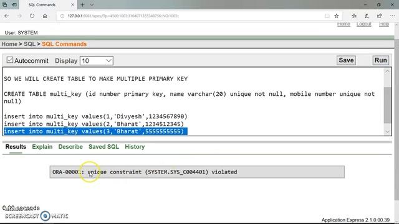Open the History tab
The image size is (399, 224).
point(135,147)
